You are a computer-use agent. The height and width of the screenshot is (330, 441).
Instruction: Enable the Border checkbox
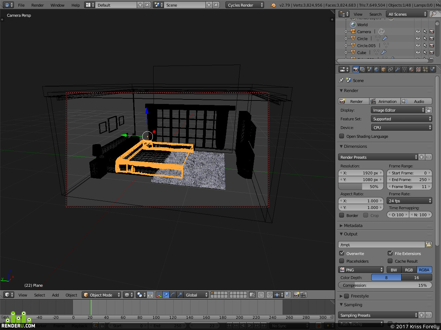coord(342,215)
